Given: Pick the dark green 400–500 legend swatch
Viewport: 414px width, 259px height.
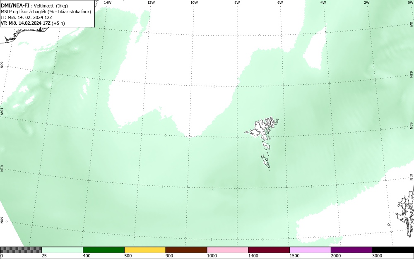Looking at the screenshot, I should (x=103, y=250).
